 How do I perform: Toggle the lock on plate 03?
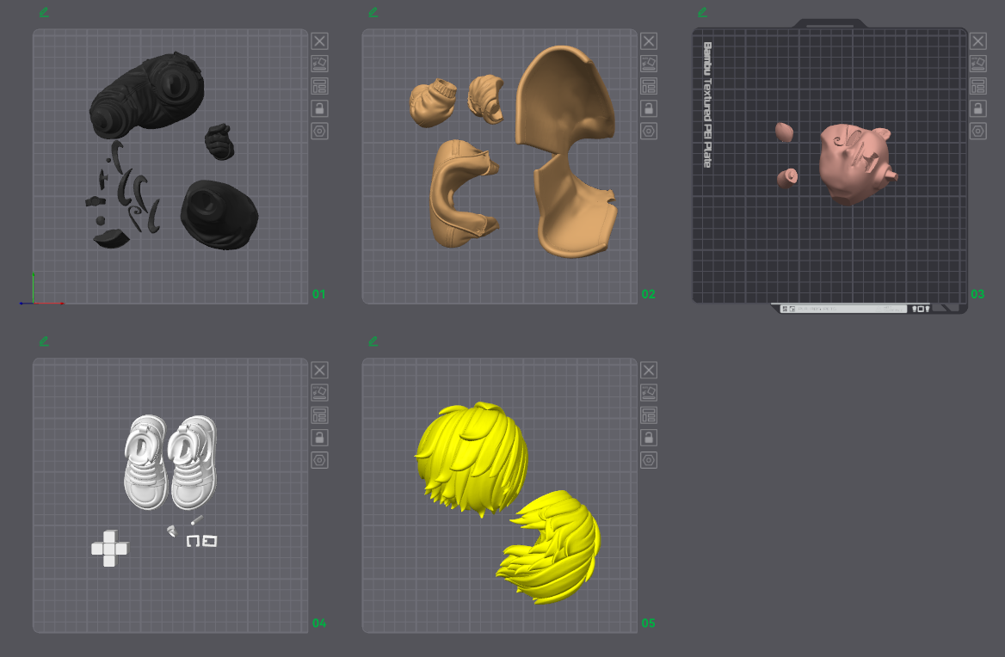[x=978, y=108]
